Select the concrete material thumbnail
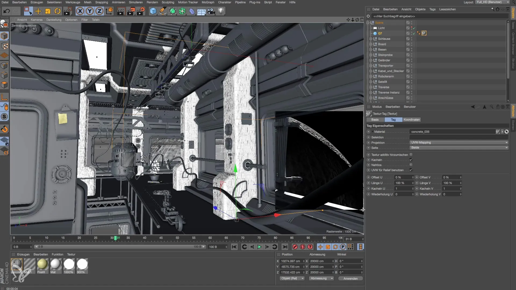Viewport: 516px width, 290px height. pos(17,264)
